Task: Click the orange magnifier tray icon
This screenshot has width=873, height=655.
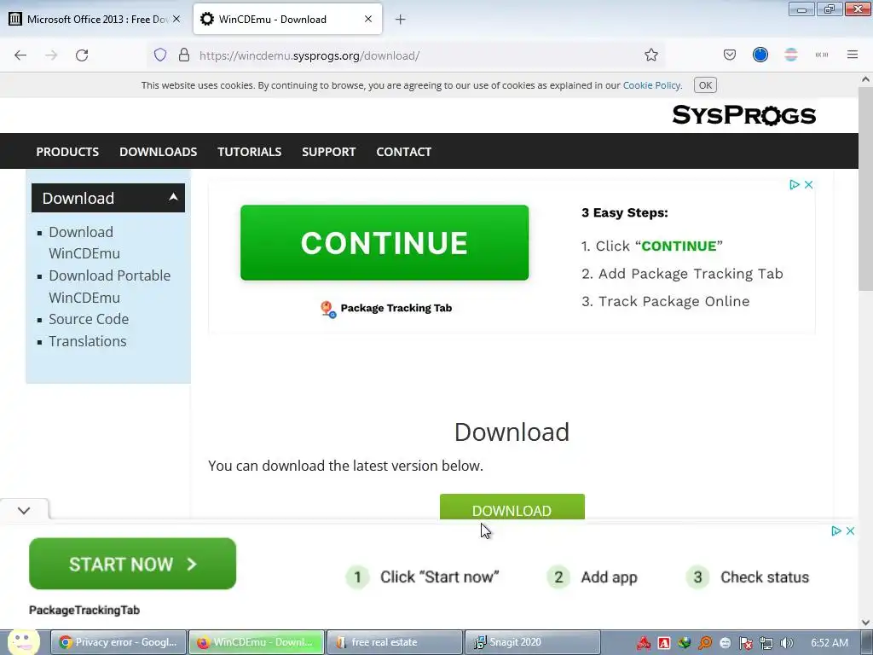Action: click(x=705, y=643)
